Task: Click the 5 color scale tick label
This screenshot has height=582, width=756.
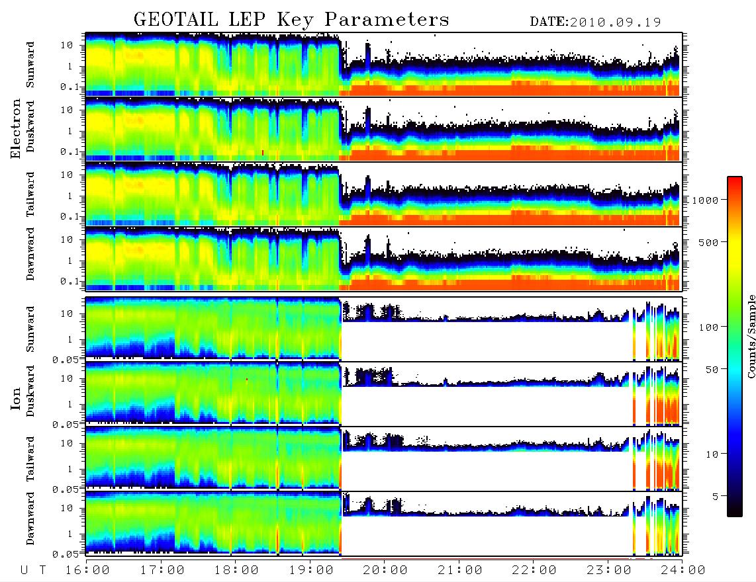Action: tap(714, 497)
